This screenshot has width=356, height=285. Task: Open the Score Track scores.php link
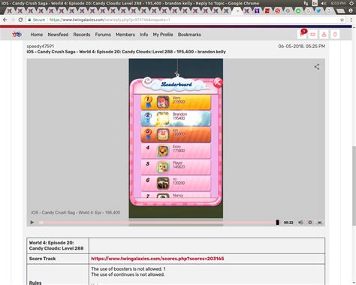(x=158, y=259)
